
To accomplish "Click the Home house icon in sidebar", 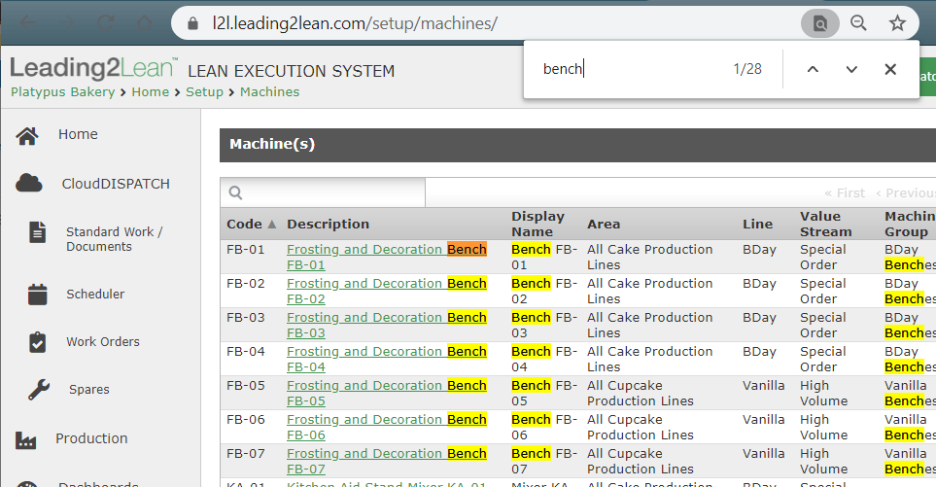I will click(27, 136).
